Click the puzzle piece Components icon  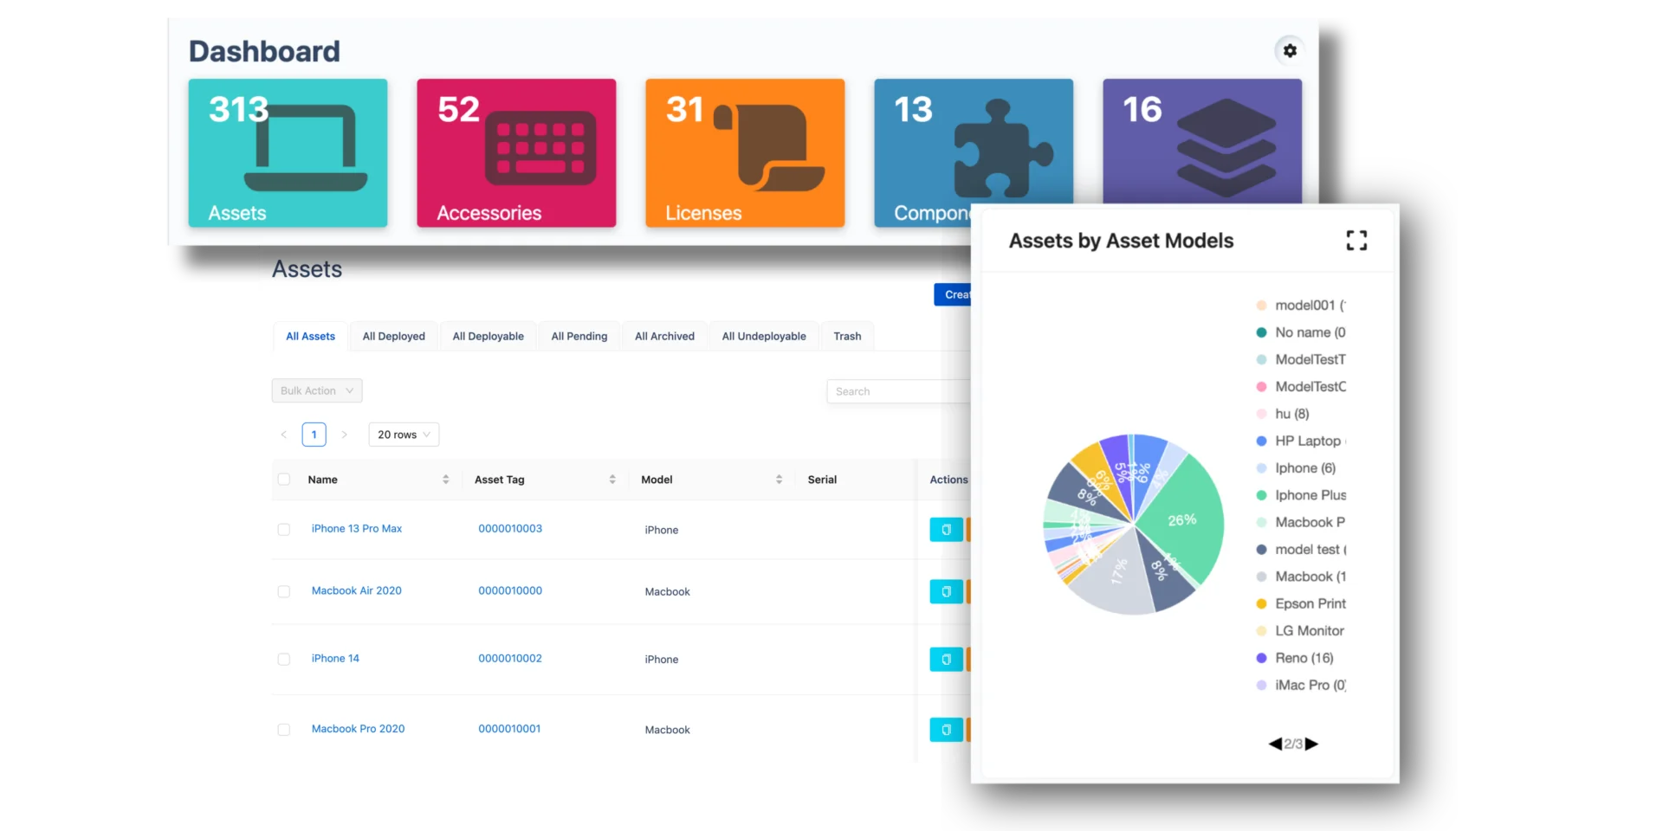point(1003,148)
